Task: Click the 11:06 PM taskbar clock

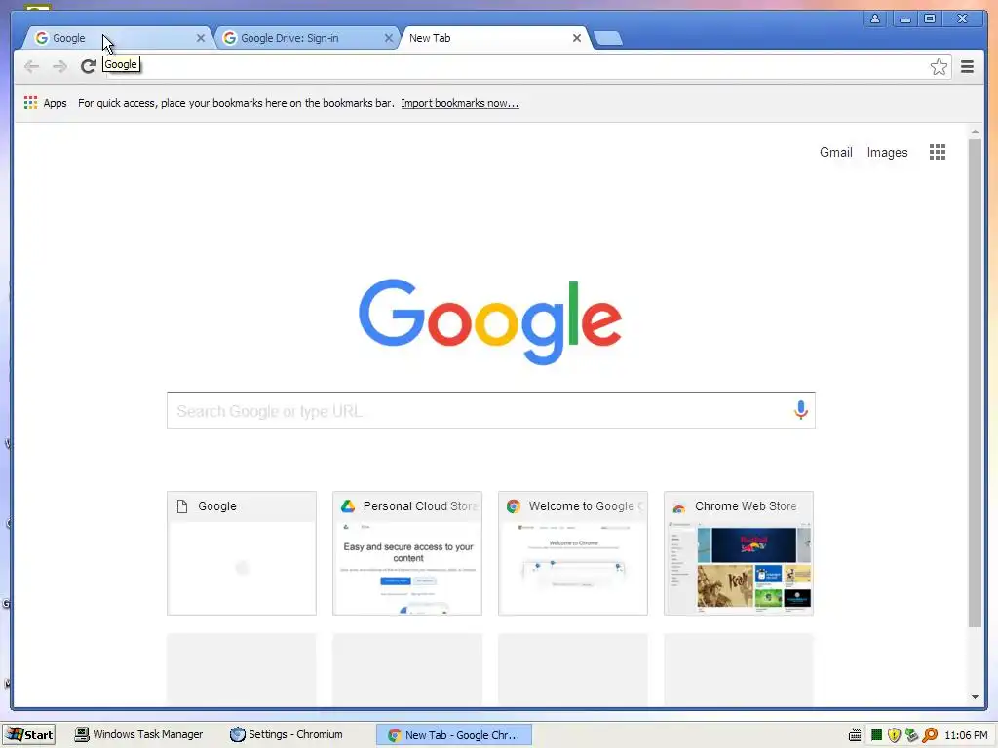Action: click(966, 735)
